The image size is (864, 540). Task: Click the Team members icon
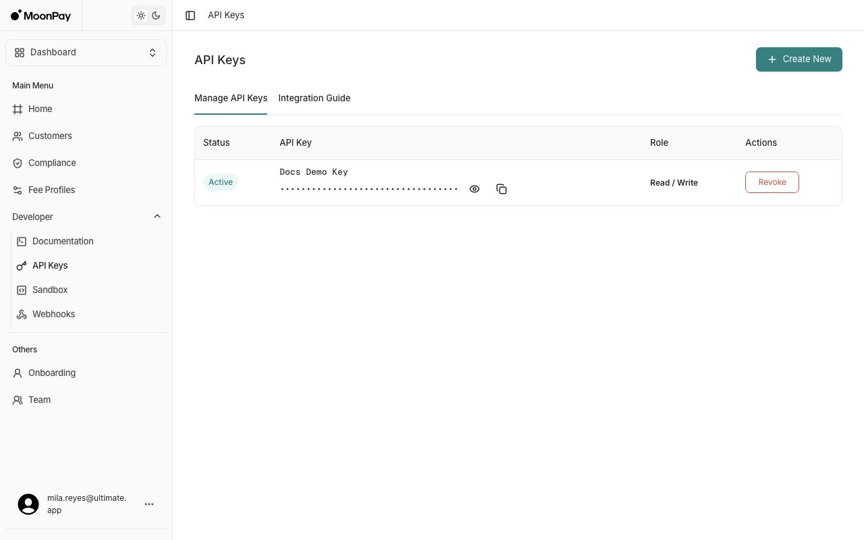point(18,400)
